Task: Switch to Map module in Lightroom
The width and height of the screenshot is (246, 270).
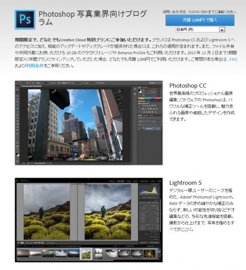Action: pyautogui.click(x=129, y=181)
